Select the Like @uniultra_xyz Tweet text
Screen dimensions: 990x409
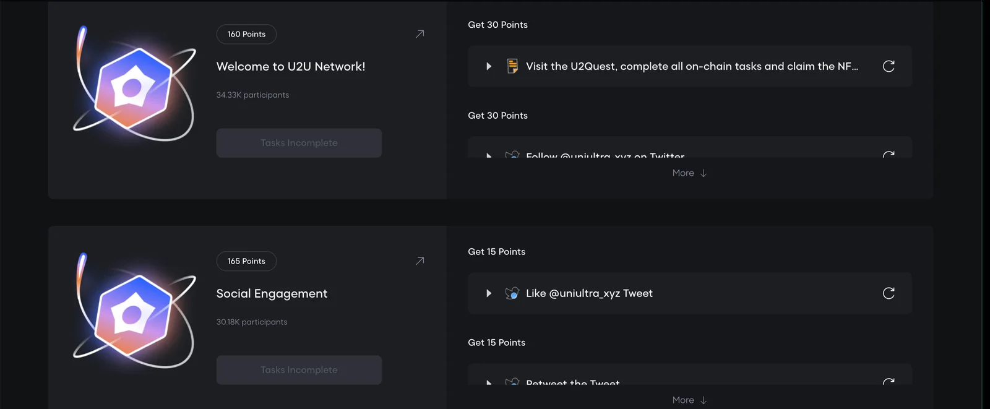pos(589,293)
